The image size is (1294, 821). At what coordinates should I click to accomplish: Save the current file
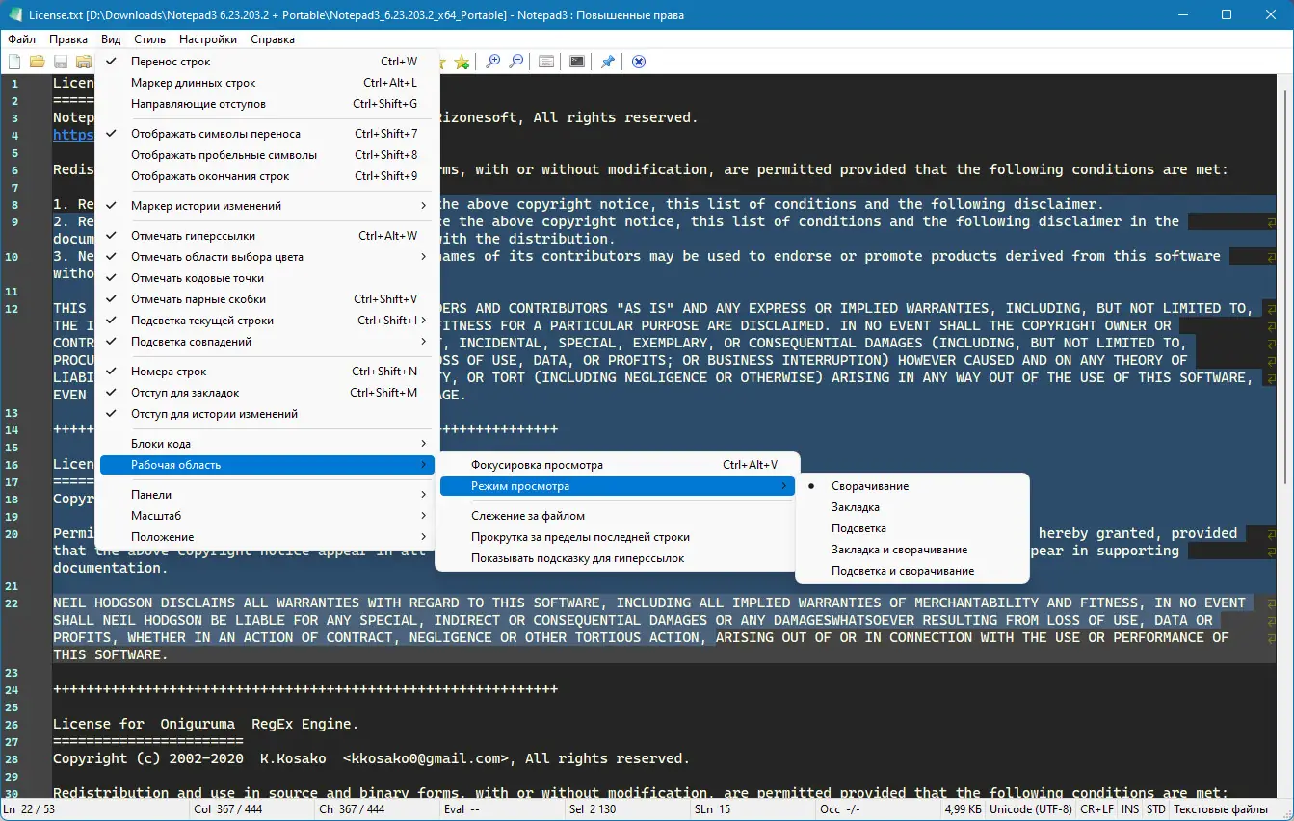click(x=60, y=61)
